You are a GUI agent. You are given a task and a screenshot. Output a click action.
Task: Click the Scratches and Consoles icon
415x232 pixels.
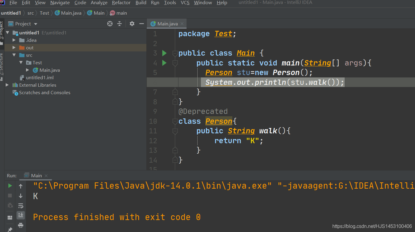(15, 93)
